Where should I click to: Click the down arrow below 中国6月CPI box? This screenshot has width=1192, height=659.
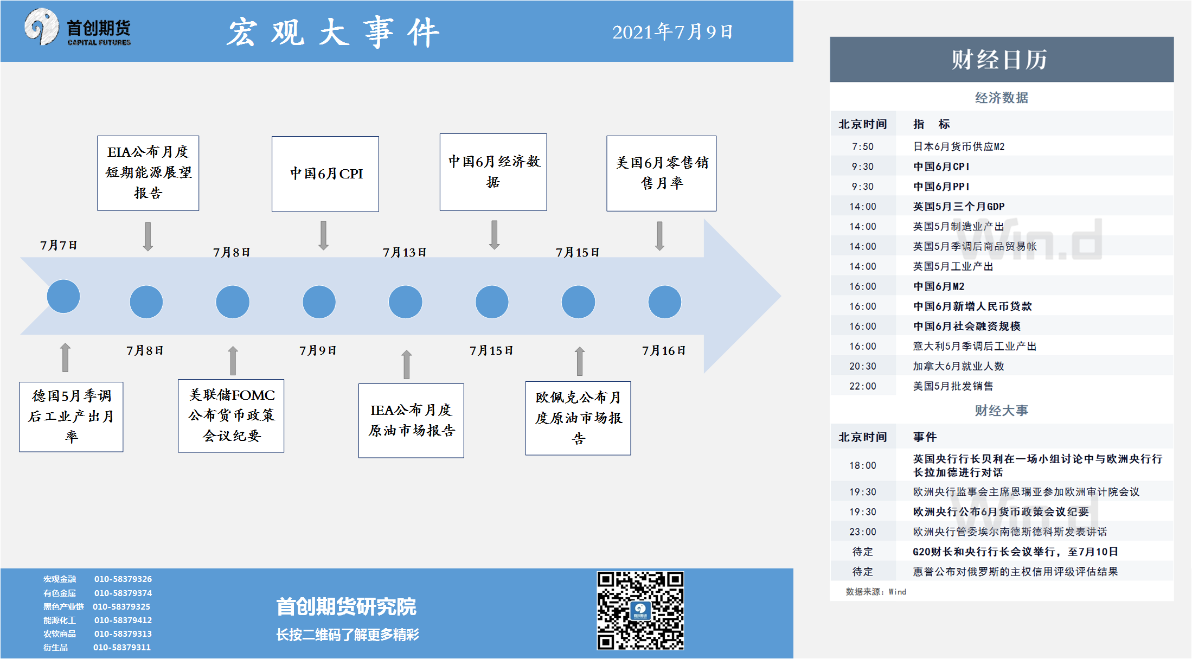coord(324,235)
